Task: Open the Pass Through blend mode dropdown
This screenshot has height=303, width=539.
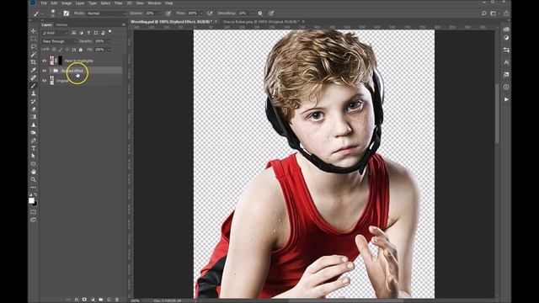Action: click(59, 41)
